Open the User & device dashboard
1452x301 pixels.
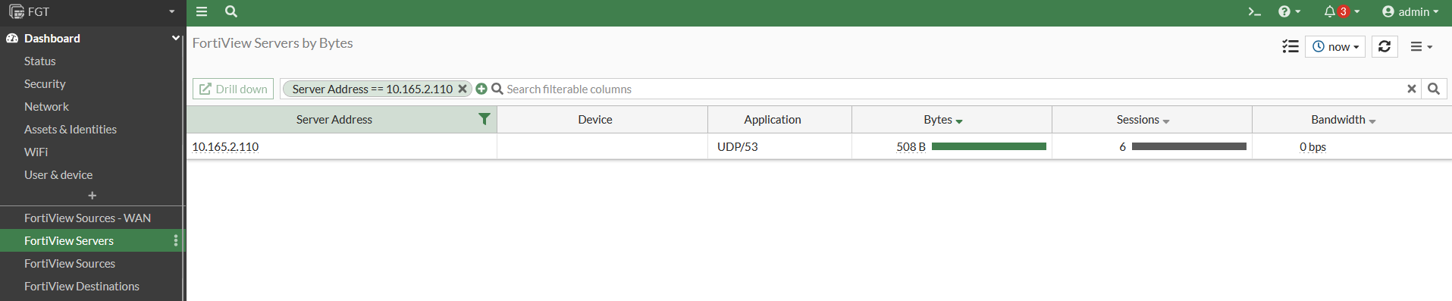click(x=58, y=174)
